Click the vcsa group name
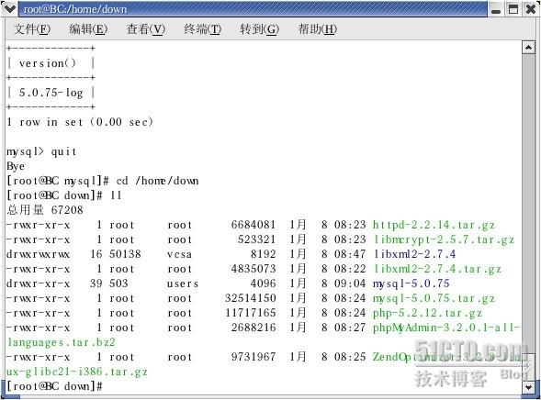The width and height of the screenshot is (541, 400). (x=179, y=254)
